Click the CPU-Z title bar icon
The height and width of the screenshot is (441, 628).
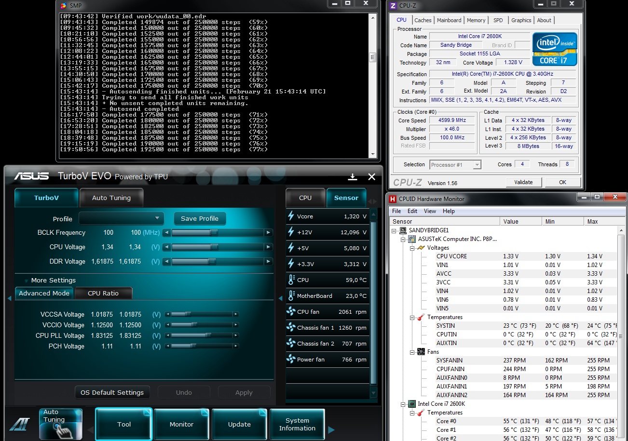pos(393,6)
